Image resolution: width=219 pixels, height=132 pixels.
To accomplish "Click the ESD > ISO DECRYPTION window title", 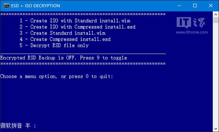I will tap(35, 6).
